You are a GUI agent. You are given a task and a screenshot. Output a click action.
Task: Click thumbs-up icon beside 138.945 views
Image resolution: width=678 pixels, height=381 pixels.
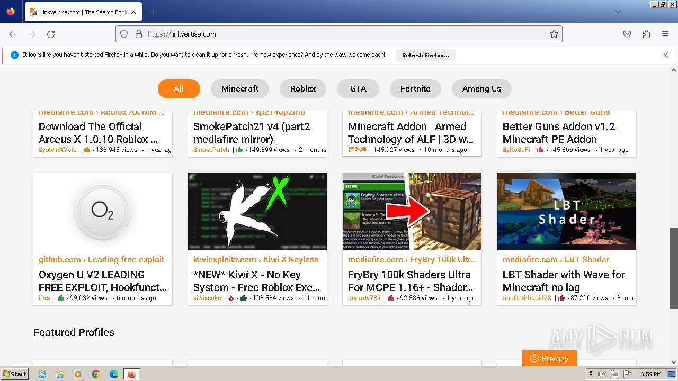(x=87, y=150)
